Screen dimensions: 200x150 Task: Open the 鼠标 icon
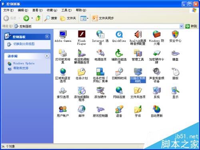click(175, 72)
